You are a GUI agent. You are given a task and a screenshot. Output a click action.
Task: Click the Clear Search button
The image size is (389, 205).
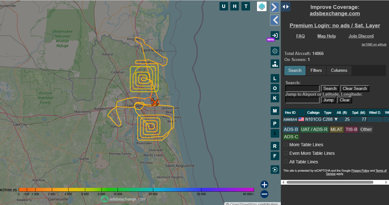tap(355, 89)
